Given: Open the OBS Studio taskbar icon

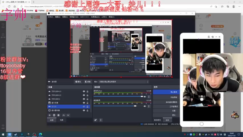Looking at the screenshot, I should click(x=34, y=135).
